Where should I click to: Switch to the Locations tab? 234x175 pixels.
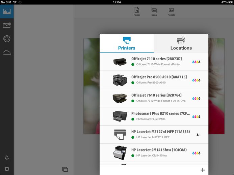[x=181, y=43]
